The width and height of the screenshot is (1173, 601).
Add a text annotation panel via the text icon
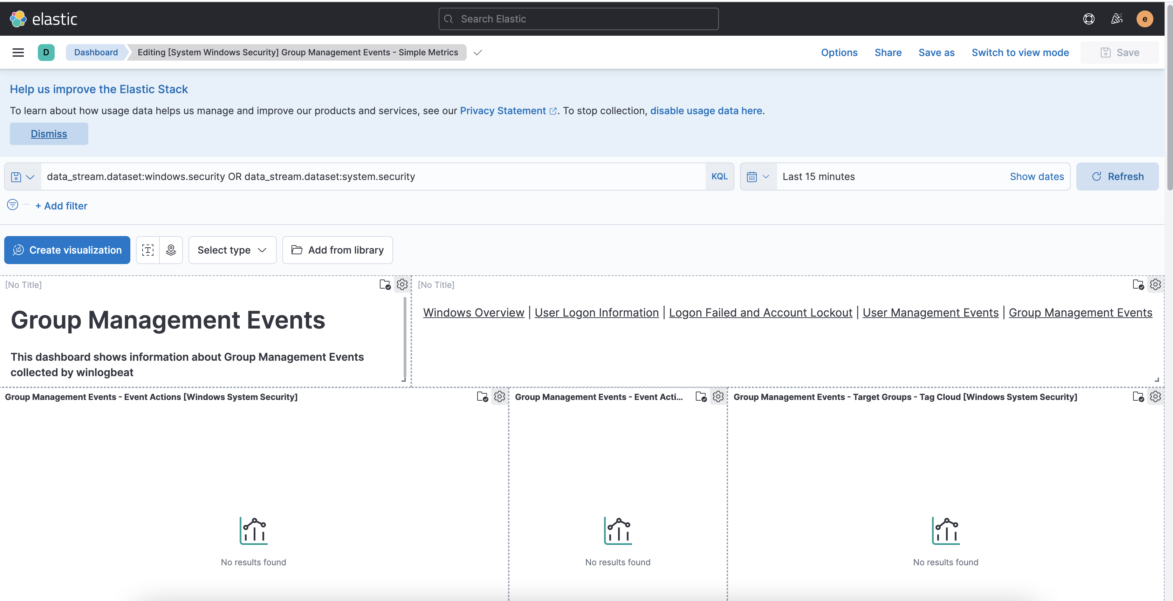[x=148, y=250]
